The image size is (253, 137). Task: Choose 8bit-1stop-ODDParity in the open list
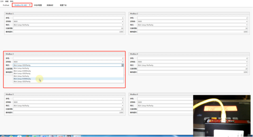coord(68,73)
